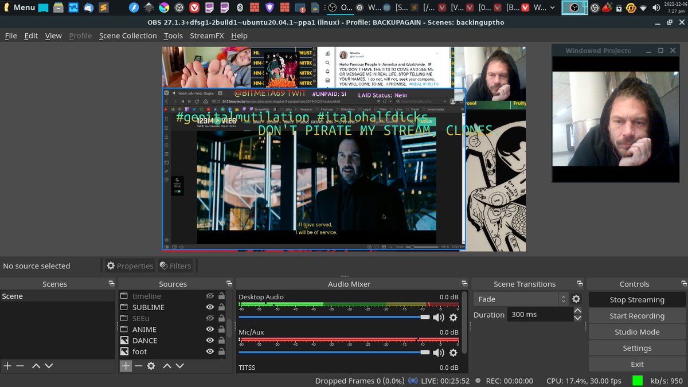This screenshot has width=688, height=387.
Task: Undock the Scenes panel
Action: 111,284
